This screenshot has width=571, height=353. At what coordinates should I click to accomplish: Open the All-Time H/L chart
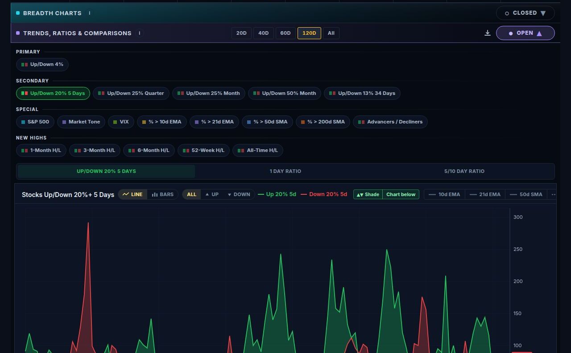point(258,150)
